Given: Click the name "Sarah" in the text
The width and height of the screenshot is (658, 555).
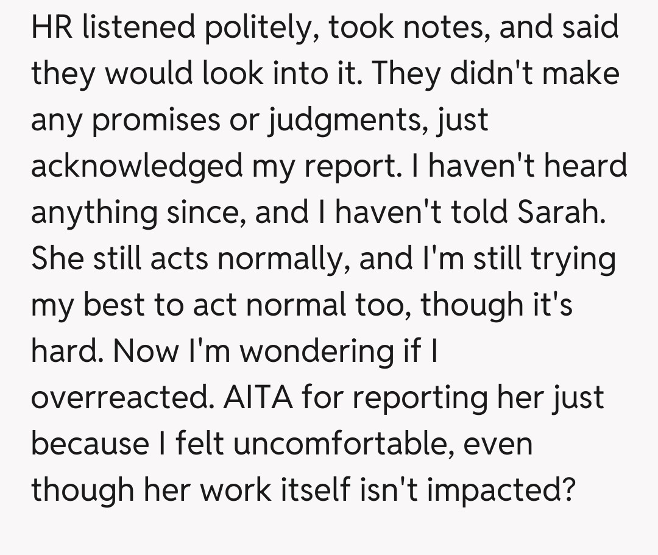Looking at the screenshot, I should (560, 213).
